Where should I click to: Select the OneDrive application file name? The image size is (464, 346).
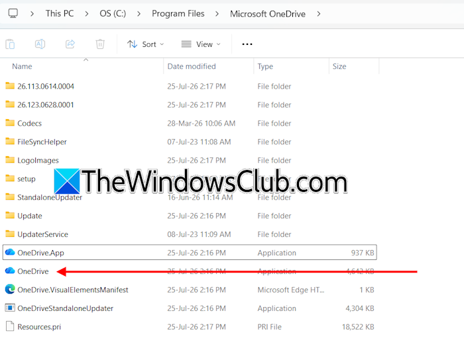[33, 271]
